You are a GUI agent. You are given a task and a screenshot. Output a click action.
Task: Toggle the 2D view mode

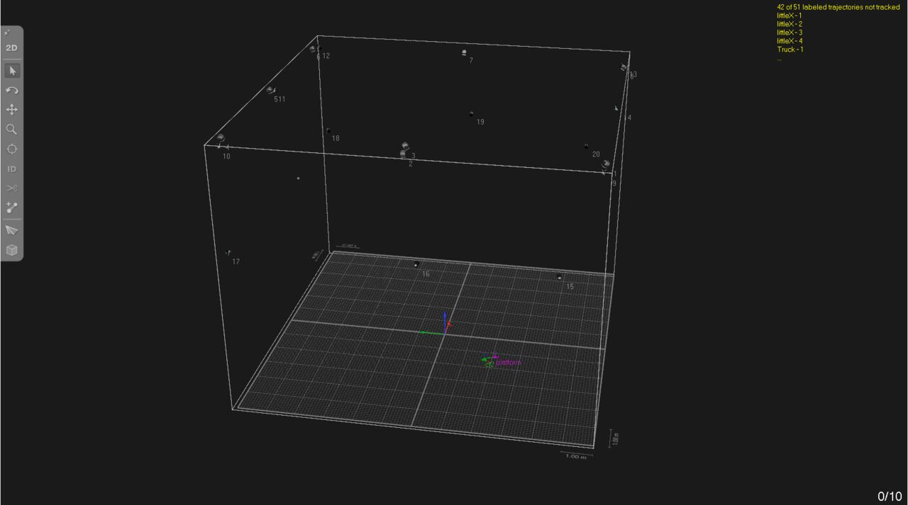click(x=11, y=47)
